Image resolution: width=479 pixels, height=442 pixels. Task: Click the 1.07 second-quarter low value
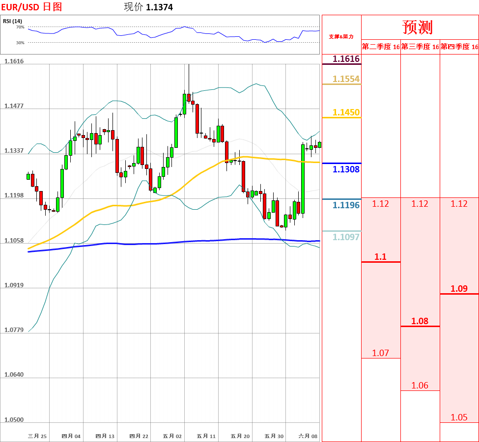[x=380, y=353]
